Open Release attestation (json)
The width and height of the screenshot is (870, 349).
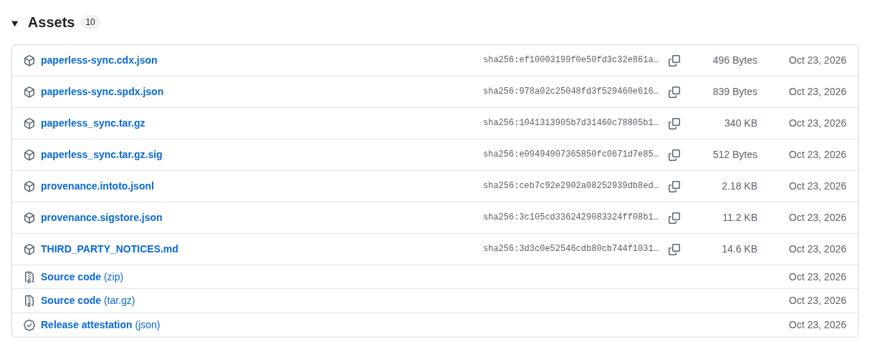100,325
